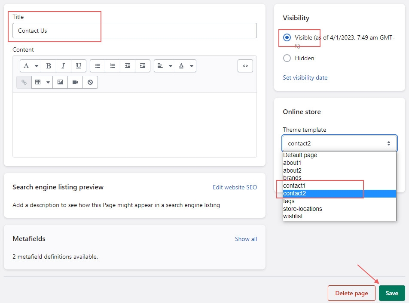Click the underline formatting icon
The height and width of the screenshot is (303, 409).
pyautogui.click(x=78, y=66)
